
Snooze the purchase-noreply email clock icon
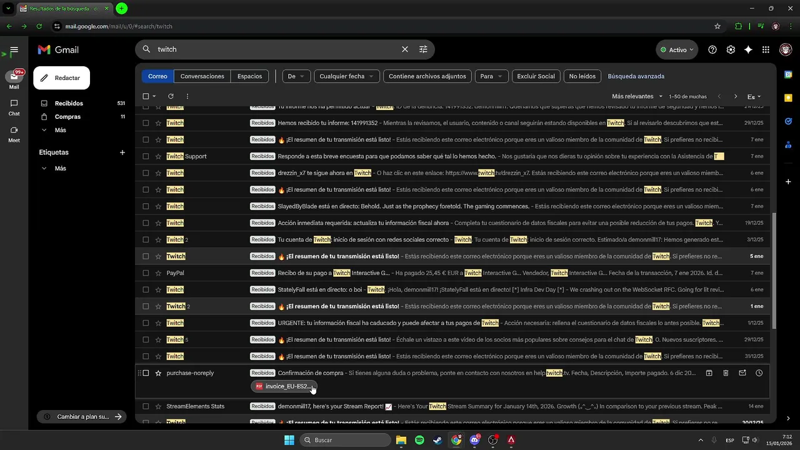tap(759, 373)
